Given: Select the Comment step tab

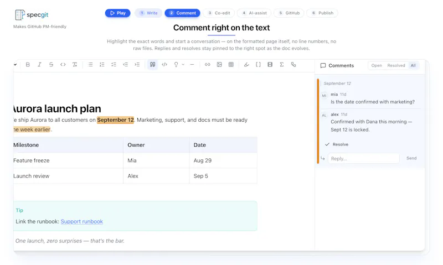Looking at the screenshot, I should pyautogui.click(x=183, y=13).
